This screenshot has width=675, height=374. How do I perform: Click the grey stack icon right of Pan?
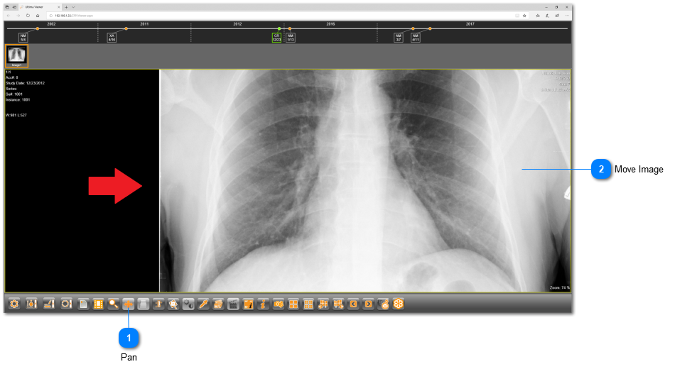[144, 304]
